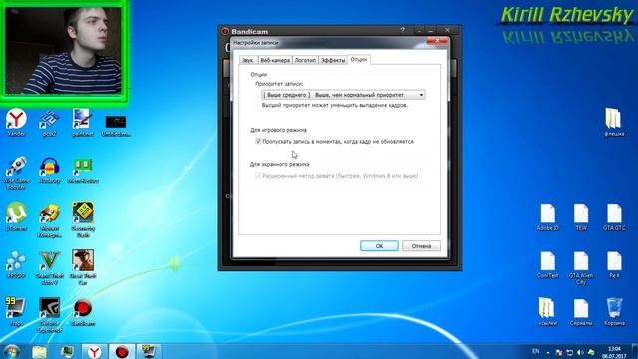
Task: Switch to the Логотип tab
Action: coord(305,60)
